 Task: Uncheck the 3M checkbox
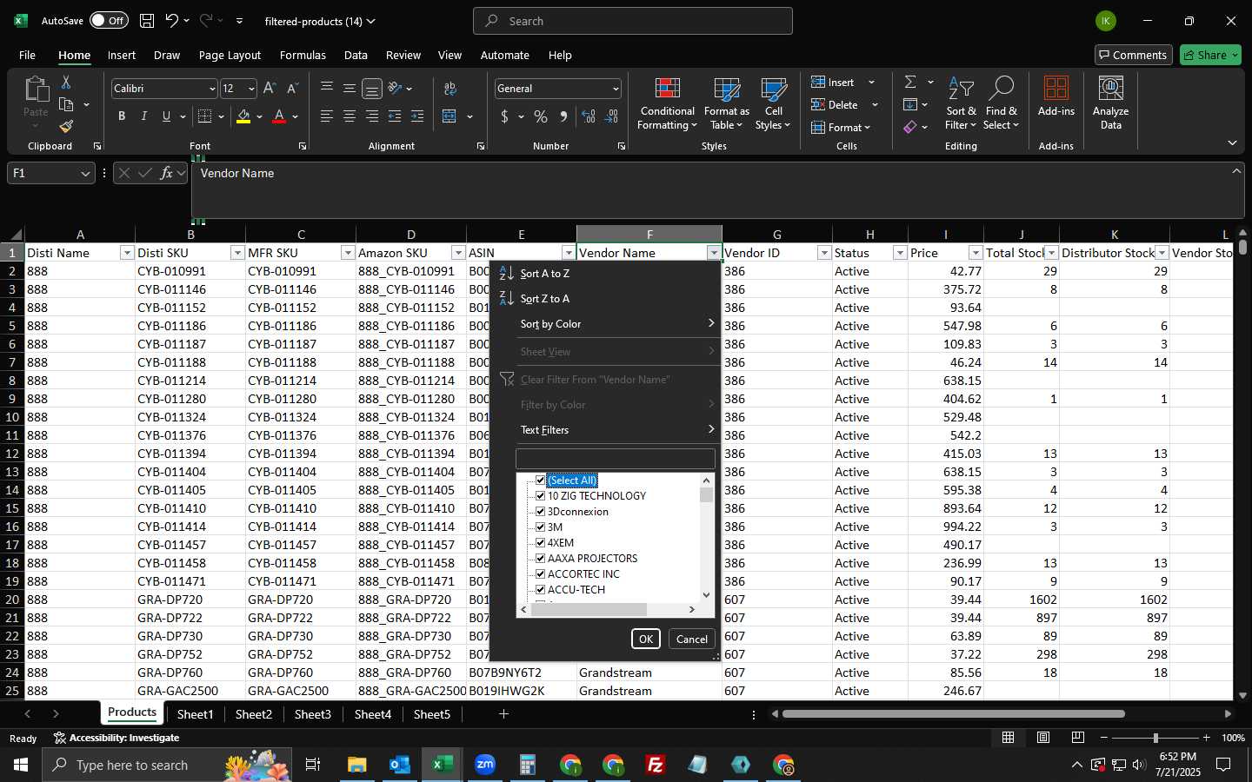pyautogui.click(x=540, y=527)
